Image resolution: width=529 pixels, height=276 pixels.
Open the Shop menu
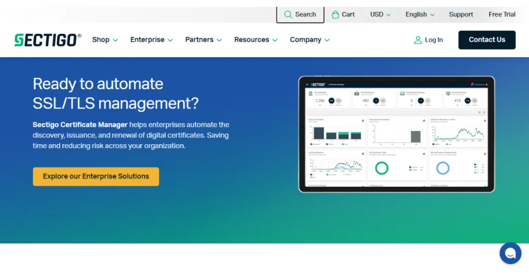[105, 40]
